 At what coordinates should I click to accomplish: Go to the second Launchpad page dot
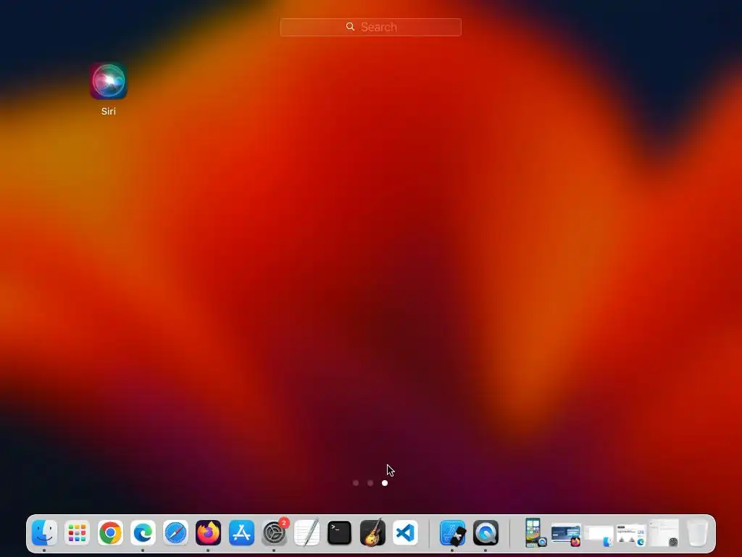pos(370,483)
